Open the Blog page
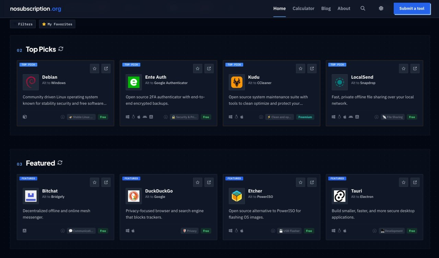 pos(326,9)
